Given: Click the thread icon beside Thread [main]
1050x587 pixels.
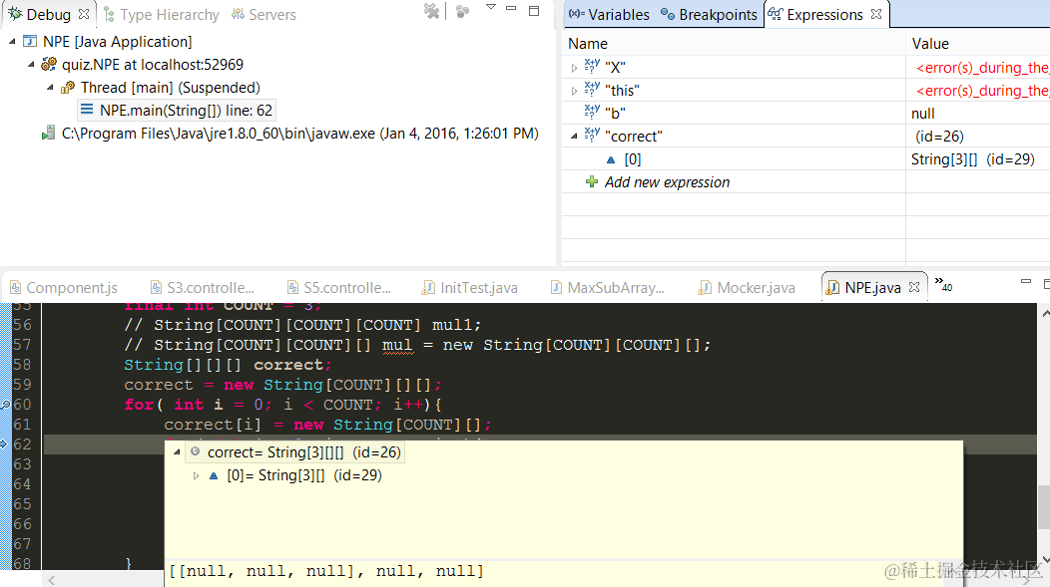Looking at the screenshot, I should (68, 88).
